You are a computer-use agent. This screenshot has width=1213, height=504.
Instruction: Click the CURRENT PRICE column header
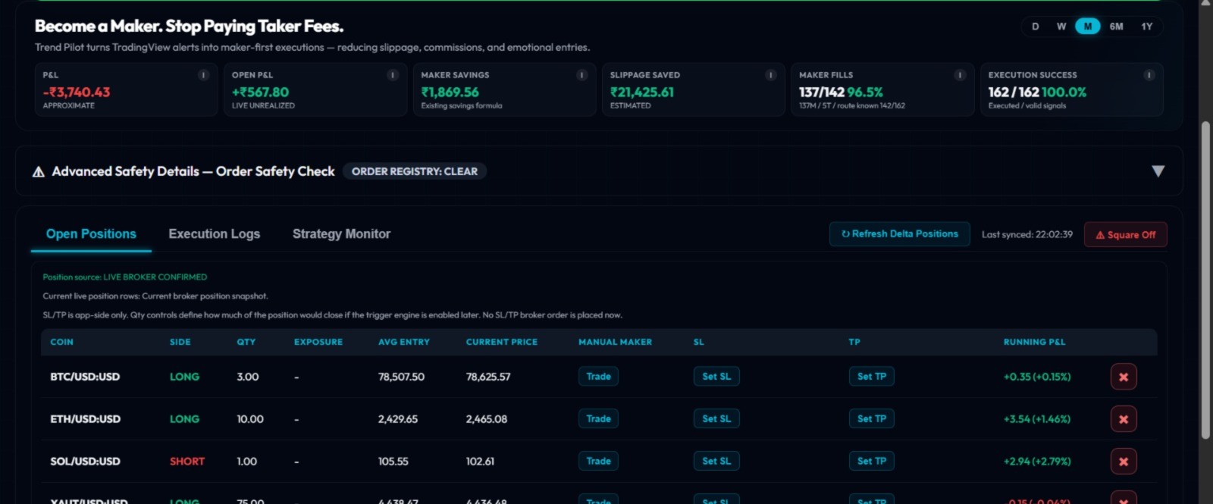(502, 343)
